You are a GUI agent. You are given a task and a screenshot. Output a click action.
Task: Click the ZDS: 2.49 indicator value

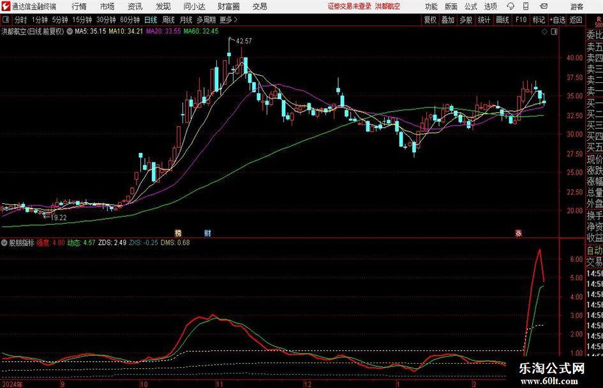point(112,242)
